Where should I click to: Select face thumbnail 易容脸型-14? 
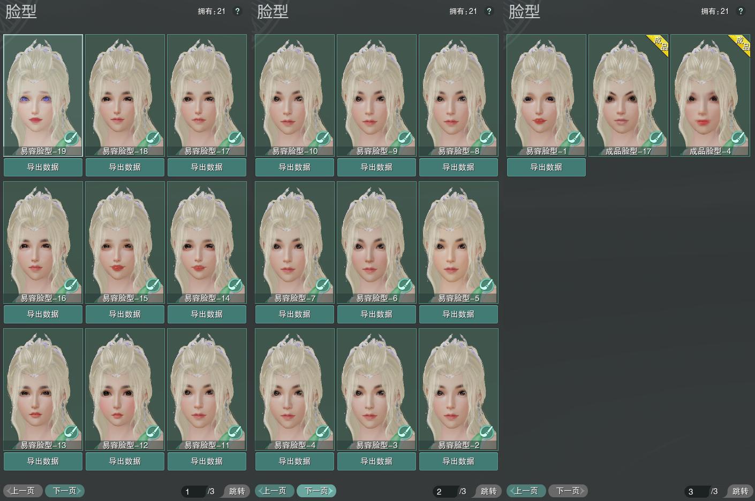pyautogui.click(x=207, y=242)
